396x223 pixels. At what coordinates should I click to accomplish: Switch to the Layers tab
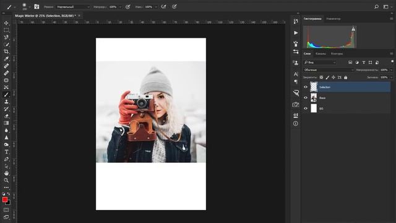coord(307,54)
